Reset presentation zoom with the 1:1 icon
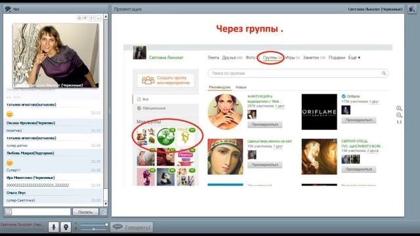Screen dimensions: 420x236 click(399, 122)
